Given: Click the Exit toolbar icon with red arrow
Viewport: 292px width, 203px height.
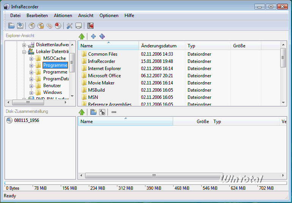Looking at the screenshot, I should point(90,26).
